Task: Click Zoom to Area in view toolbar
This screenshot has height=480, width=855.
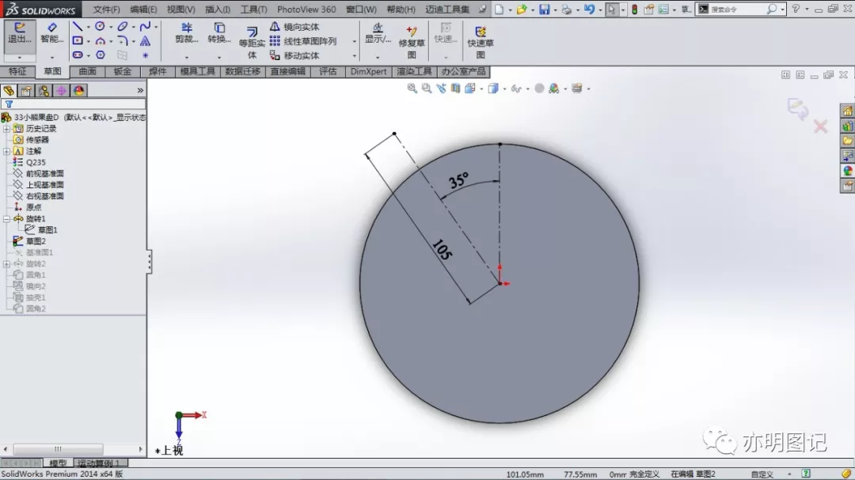Action: [x=427, y=89]
